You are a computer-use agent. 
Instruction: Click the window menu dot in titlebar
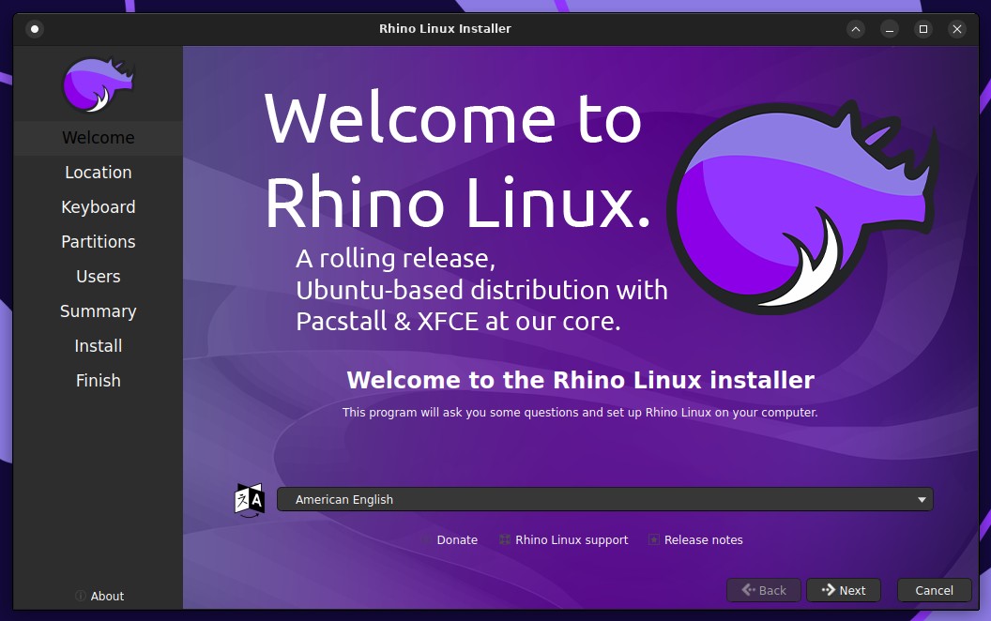click(35, 29)
